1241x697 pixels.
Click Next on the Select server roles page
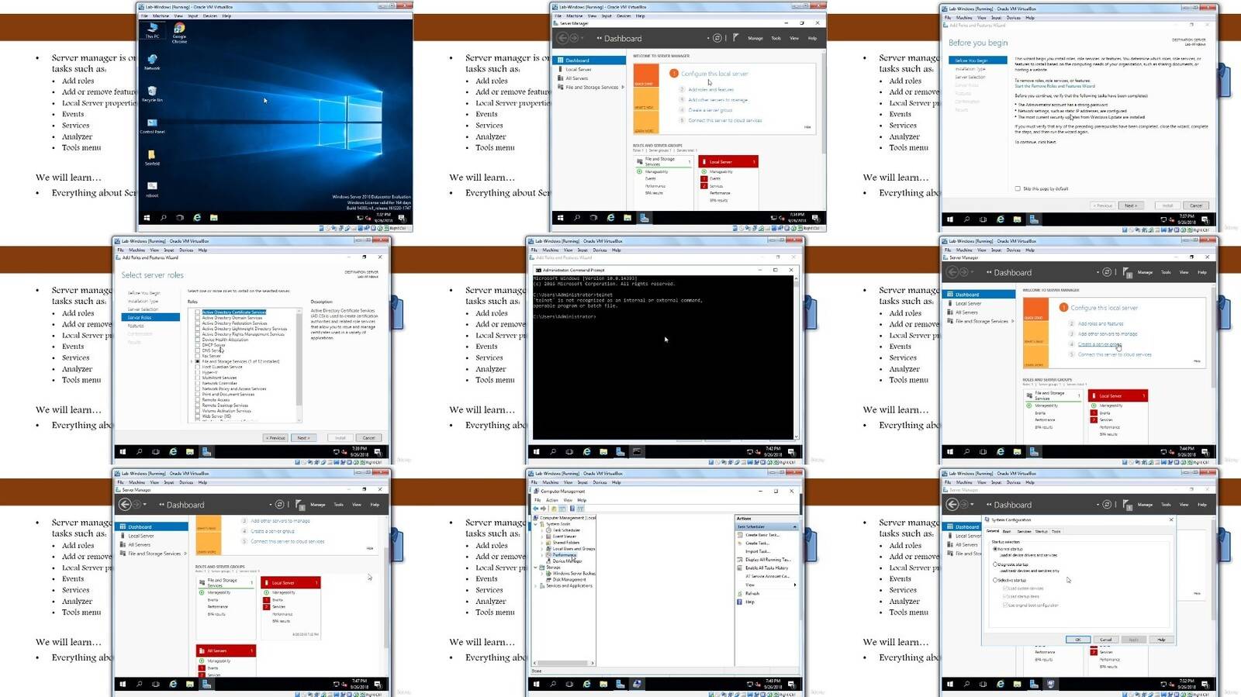pyautogui.click(x=303, y=438)
